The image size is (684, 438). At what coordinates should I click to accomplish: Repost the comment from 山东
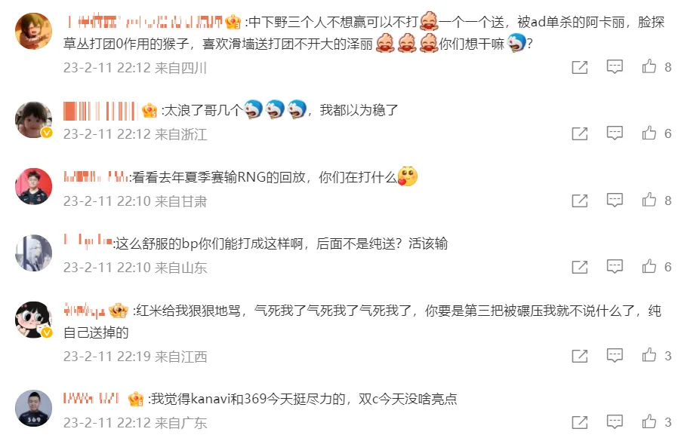click(x=580, y=267)
